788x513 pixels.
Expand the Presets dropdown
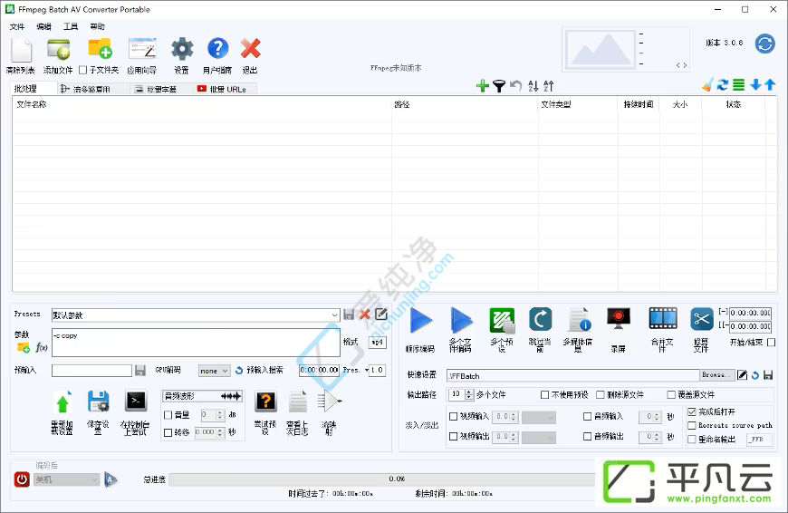point(334,315)
